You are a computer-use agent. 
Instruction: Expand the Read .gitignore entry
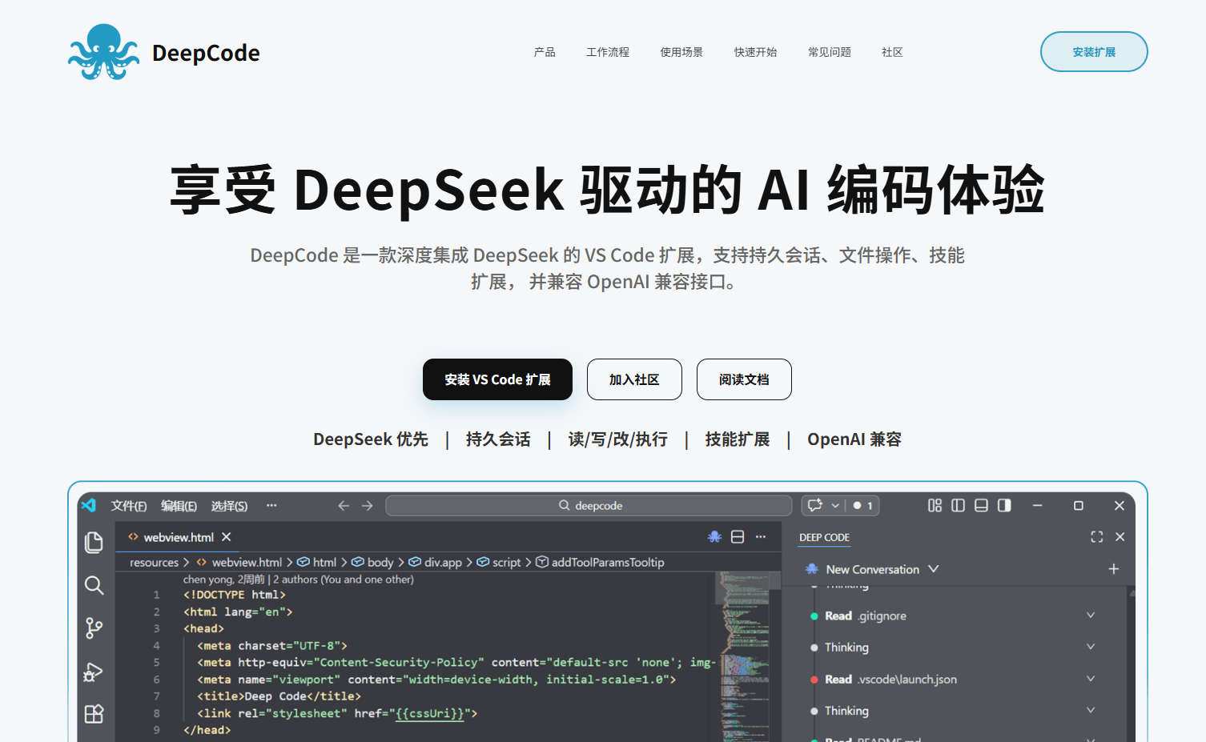coord(1091,615)
